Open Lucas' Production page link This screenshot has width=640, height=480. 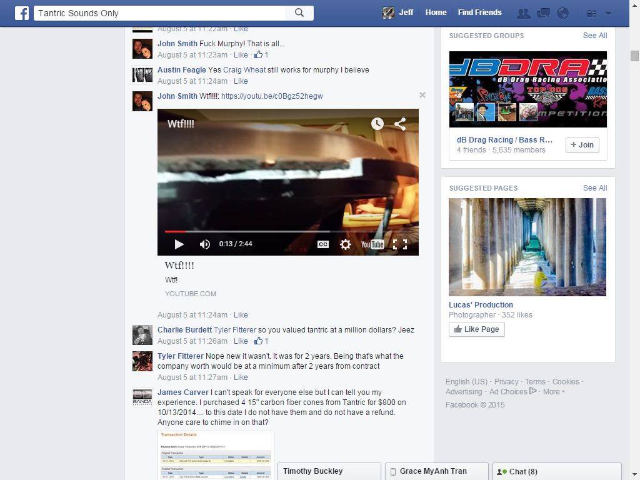click(x=481, y=304)
